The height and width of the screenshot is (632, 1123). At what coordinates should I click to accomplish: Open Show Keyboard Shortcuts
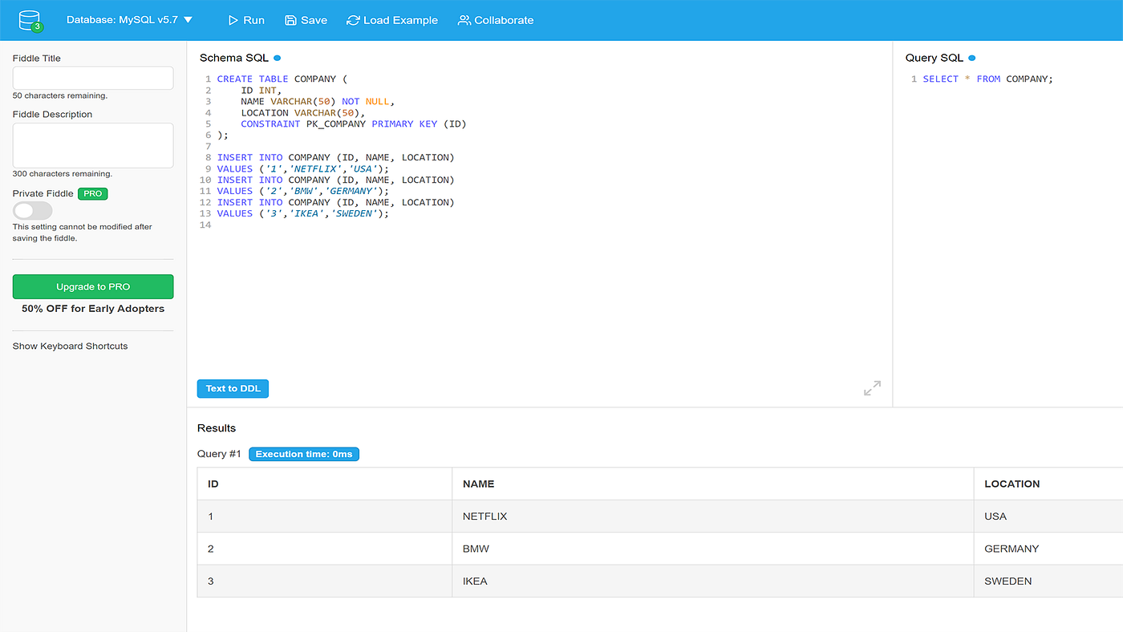[70, 346]
